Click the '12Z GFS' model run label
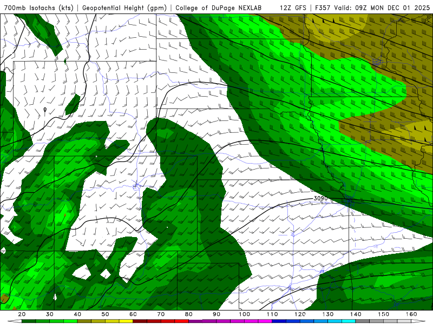433x324 pixels. click(x=293, y=8)
